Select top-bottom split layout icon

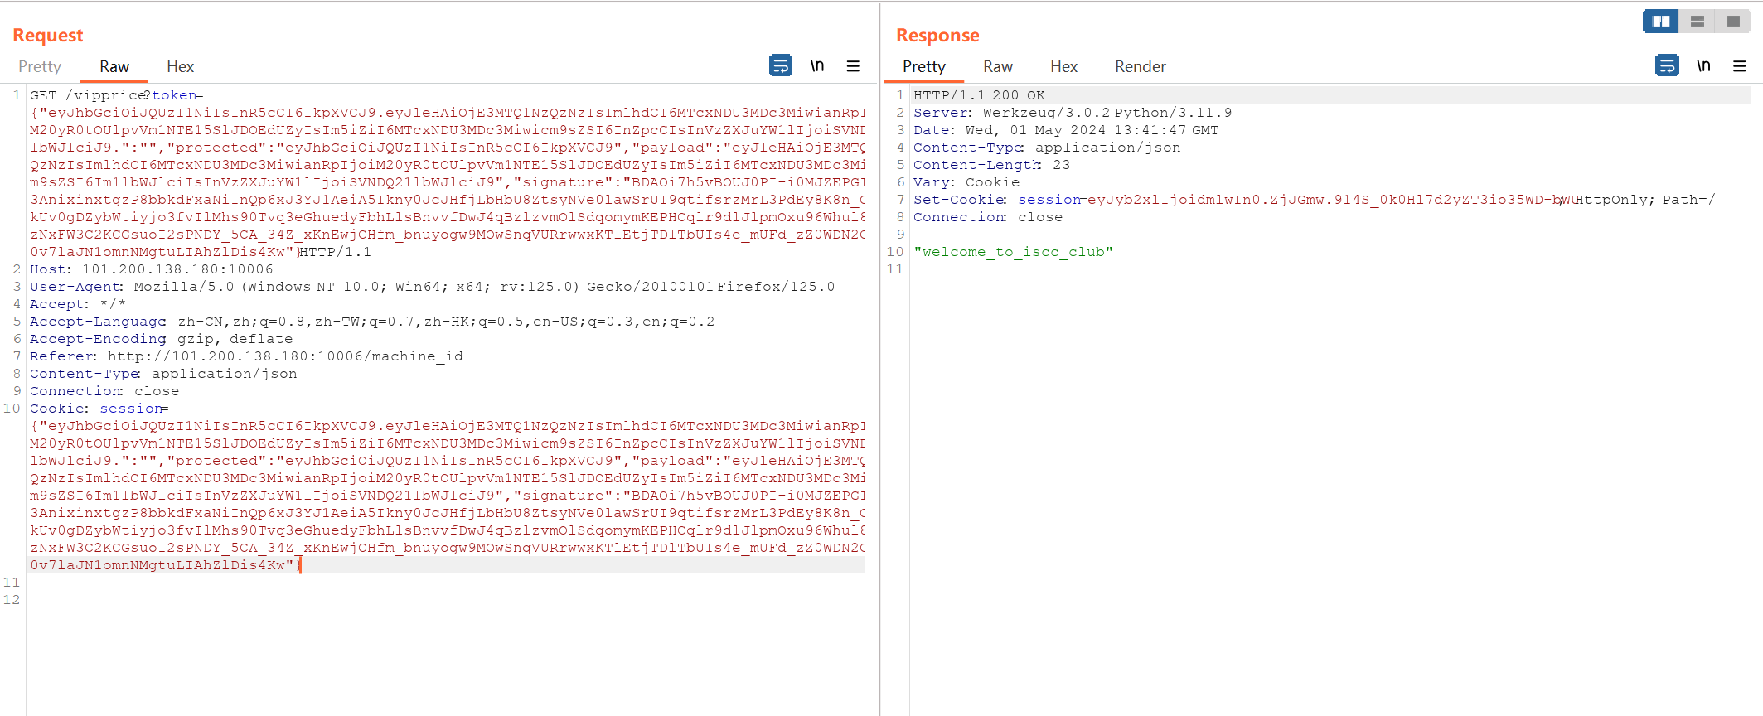(1698, 22)
